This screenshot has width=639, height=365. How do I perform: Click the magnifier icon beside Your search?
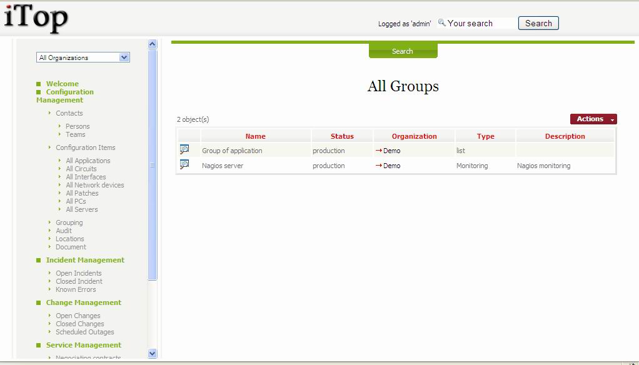pos(441,22)
